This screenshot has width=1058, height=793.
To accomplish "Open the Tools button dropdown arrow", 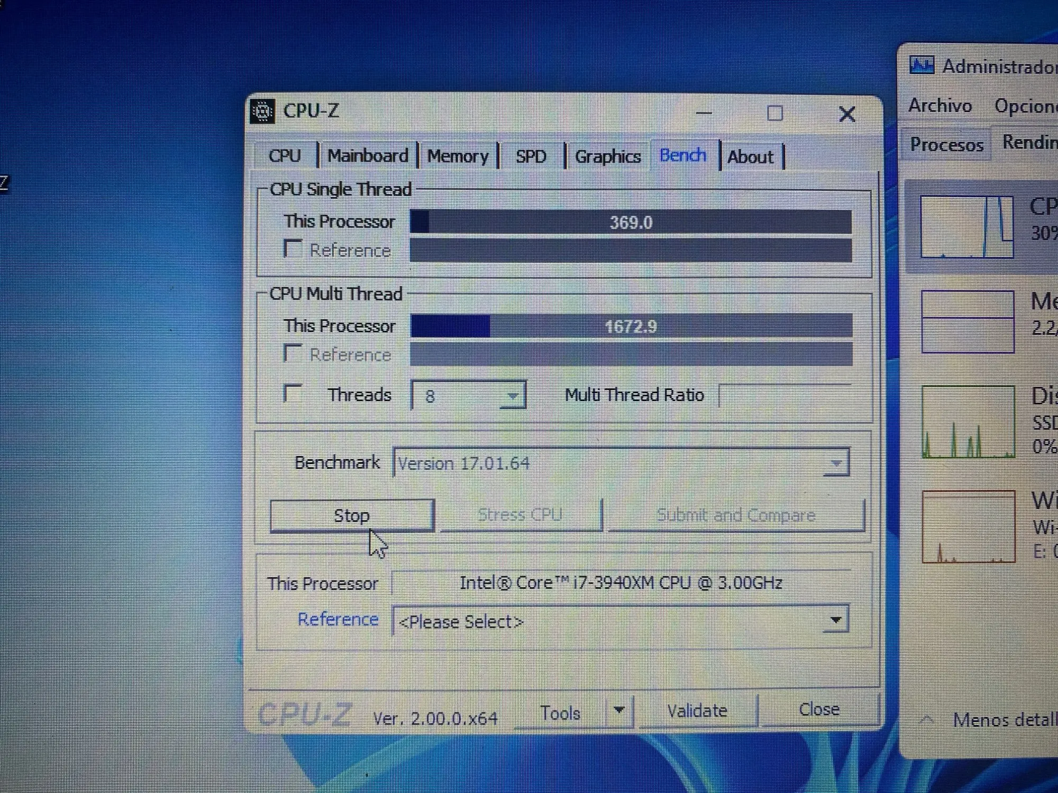I will point(619,711).
